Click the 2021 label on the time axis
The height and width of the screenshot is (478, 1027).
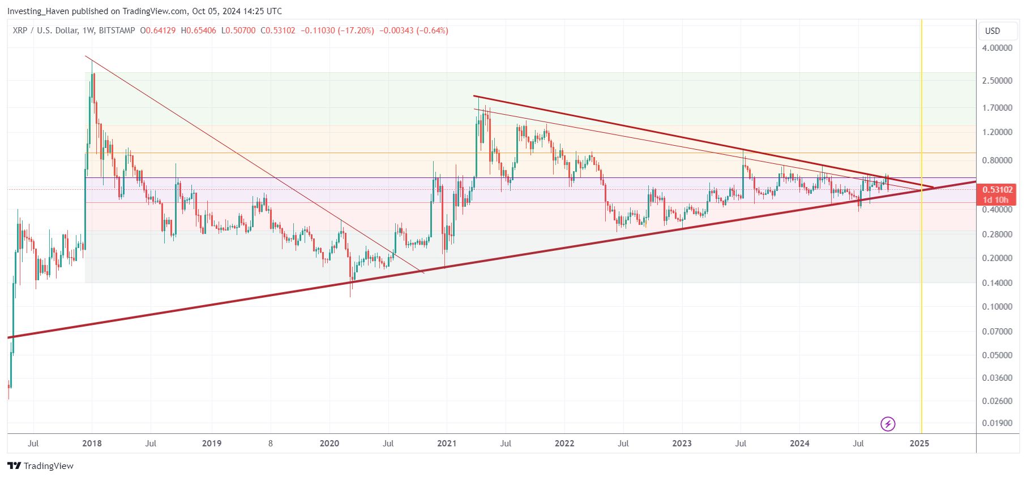pos(447,444)
